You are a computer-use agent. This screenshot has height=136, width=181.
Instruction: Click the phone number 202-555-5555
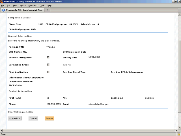point(53,104)
